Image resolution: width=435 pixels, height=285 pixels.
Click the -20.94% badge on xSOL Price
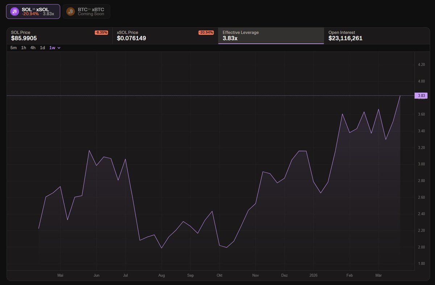tap(206, 33)
